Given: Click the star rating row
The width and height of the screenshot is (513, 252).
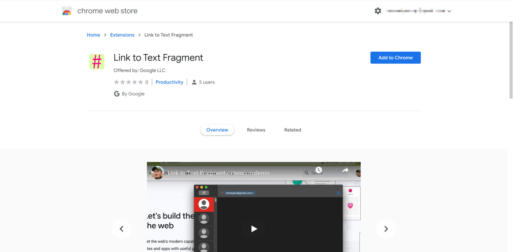Looking at the screenshot, I should 129,82.
